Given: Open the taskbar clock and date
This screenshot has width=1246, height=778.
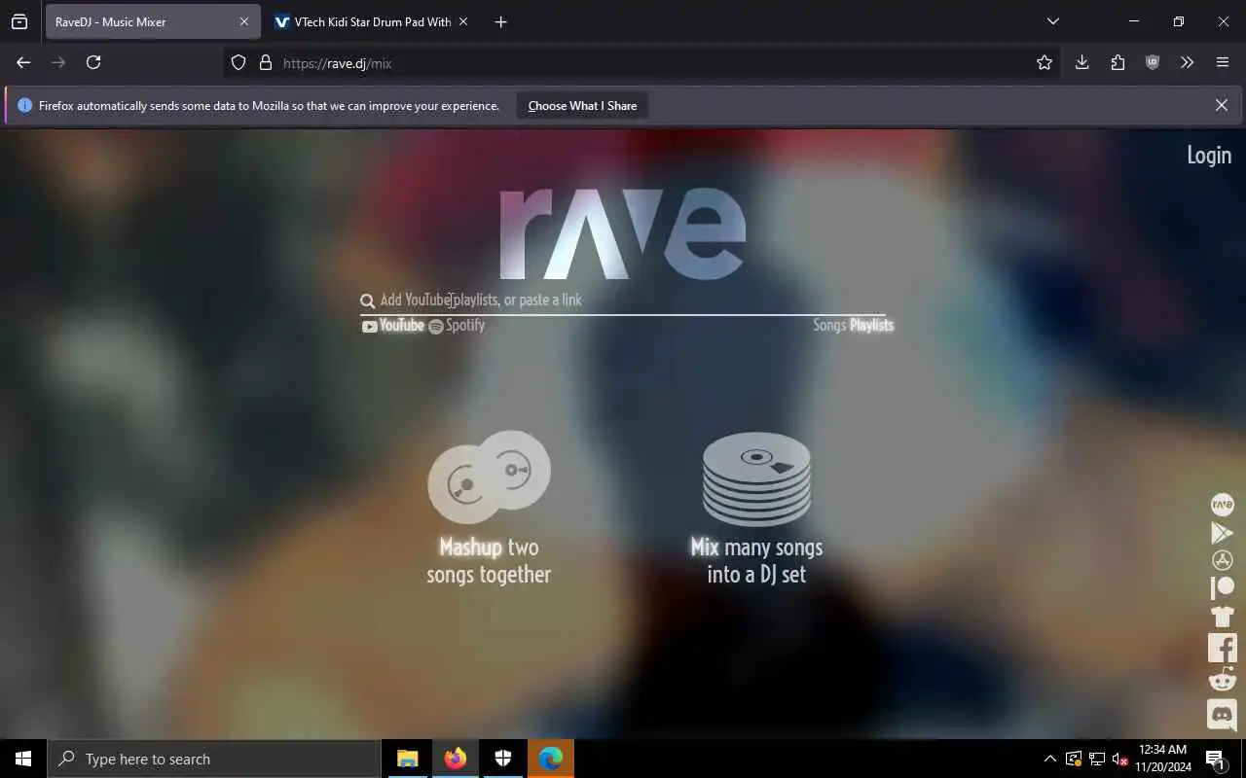Looking at the screenshot, I should (1162, 759).
